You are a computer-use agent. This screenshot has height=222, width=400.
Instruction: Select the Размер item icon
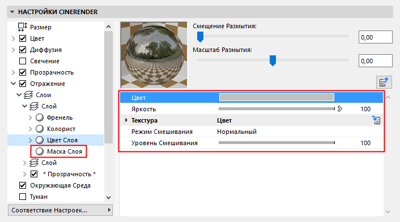click(x=23, y=27)
